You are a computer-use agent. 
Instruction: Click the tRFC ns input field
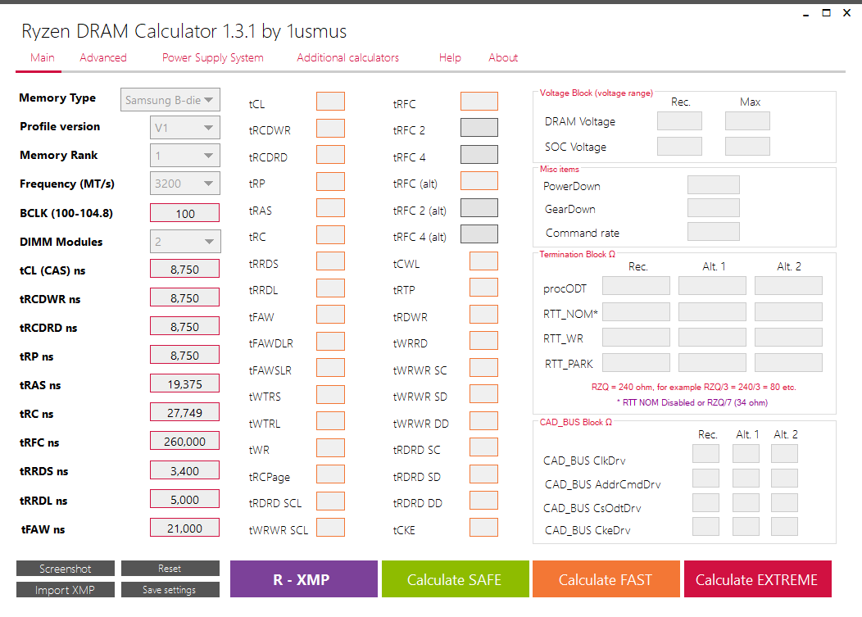[x=184, y=441]
